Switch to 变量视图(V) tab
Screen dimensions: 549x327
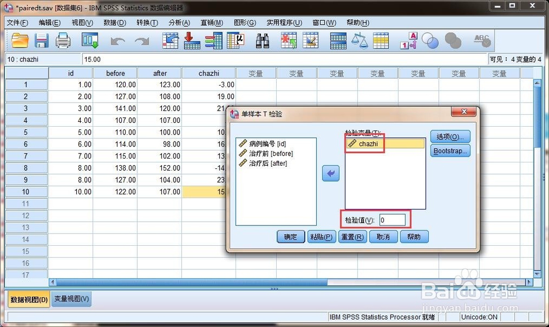(71, 299)
